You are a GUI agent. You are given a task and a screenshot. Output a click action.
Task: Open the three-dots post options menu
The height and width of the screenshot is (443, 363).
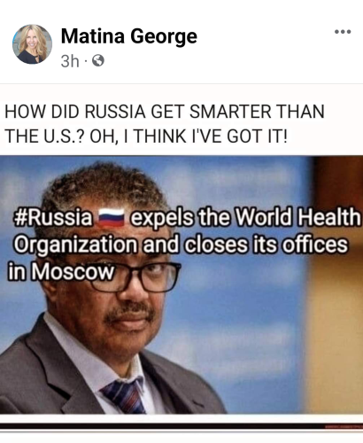tap(343, 32)
